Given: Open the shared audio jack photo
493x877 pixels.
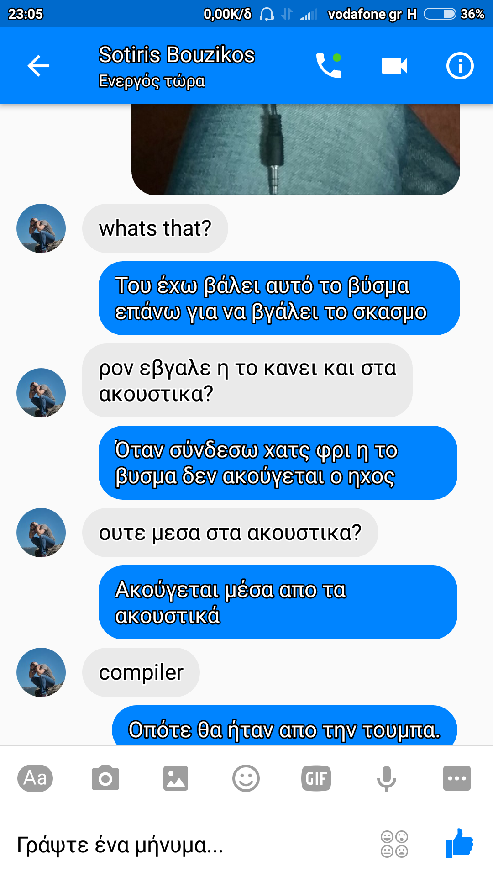Looking at the screenshot, I should (296, 150).
